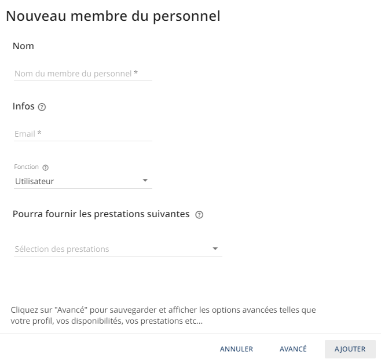Add the staff member with AJOUTER

(x=350, y=349)
